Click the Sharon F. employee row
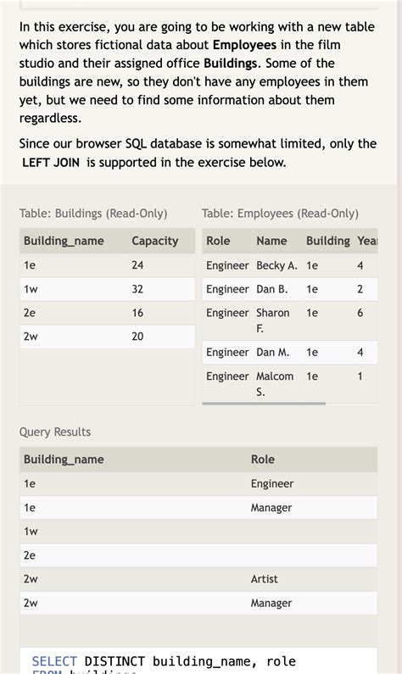This screenshot has width=402, height=674. tap(290, 320)
